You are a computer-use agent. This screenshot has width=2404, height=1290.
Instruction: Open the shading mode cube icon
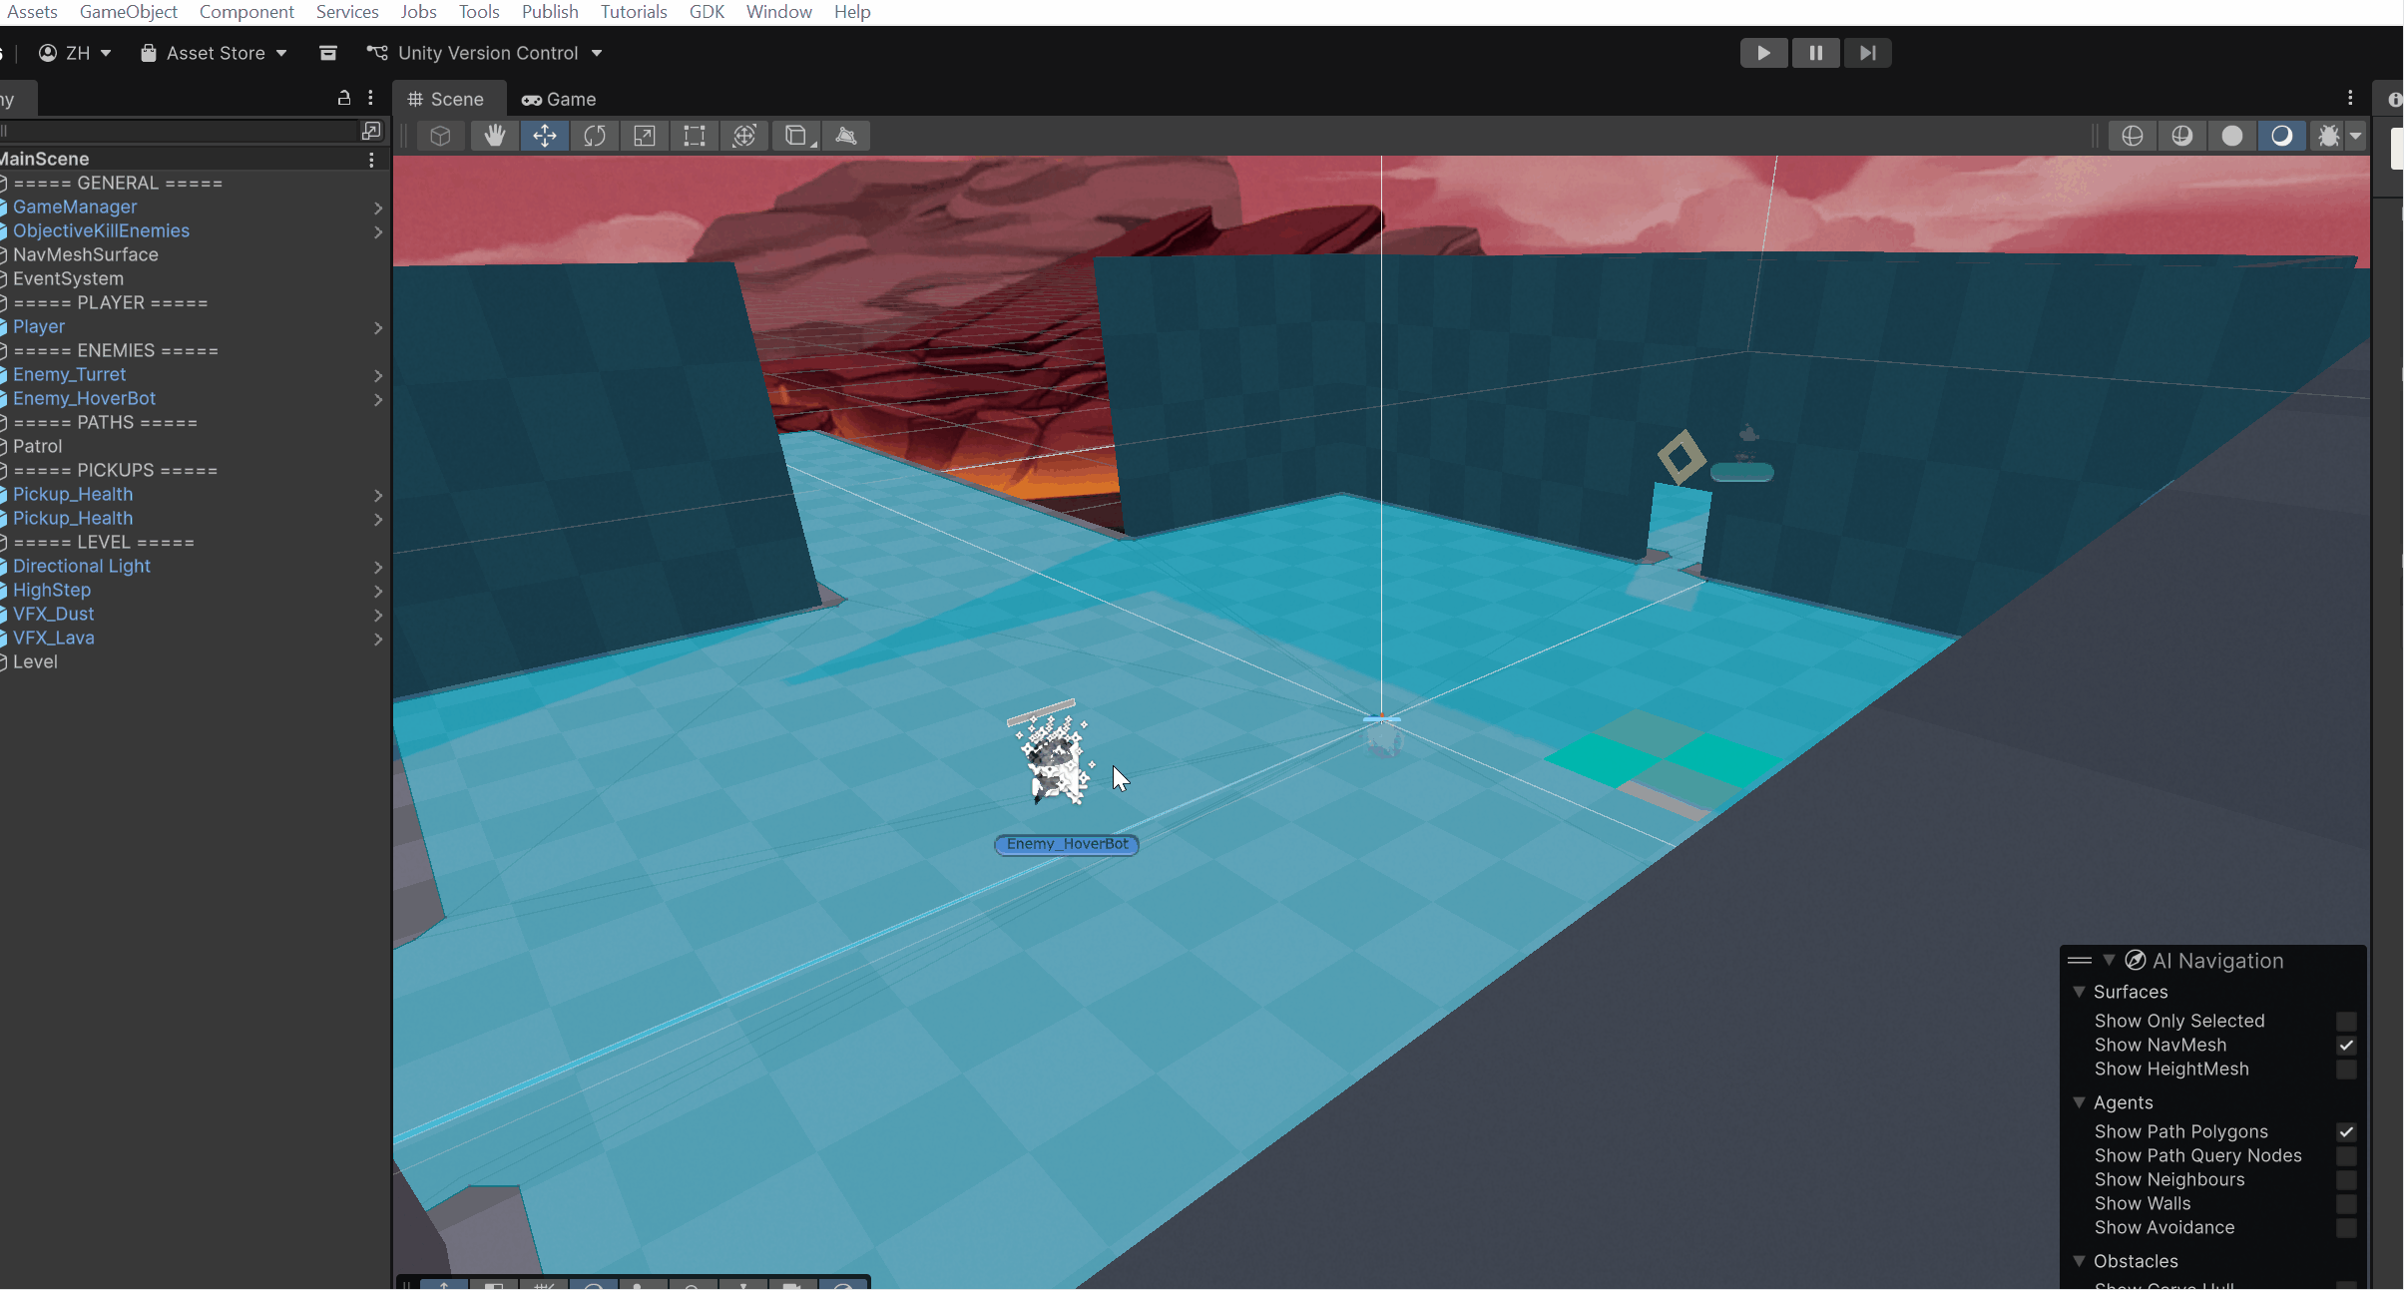pyautogui.click(x=441, y=136)
